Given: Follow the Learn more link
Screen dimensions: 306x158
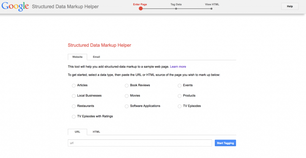Looking at the screenshot, I should [178, 67].
